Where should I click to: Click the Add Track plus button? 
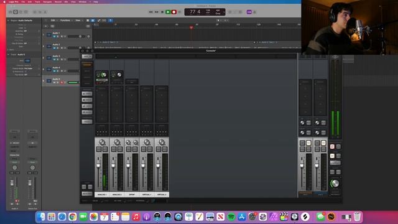coord(46,26)
